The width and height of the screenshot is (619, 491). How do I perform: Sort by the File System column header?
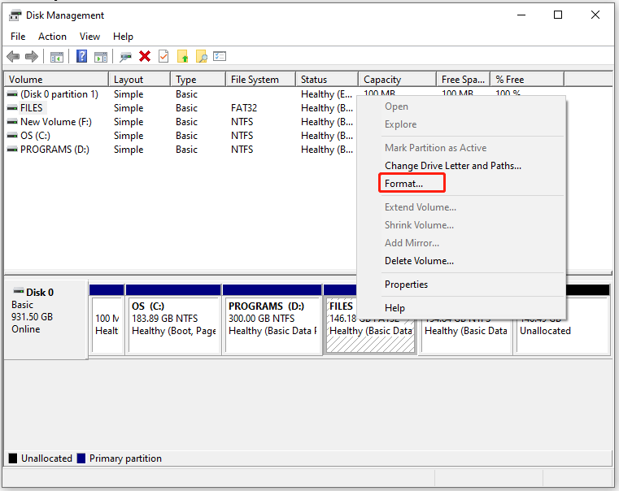[x=260, y=80]
